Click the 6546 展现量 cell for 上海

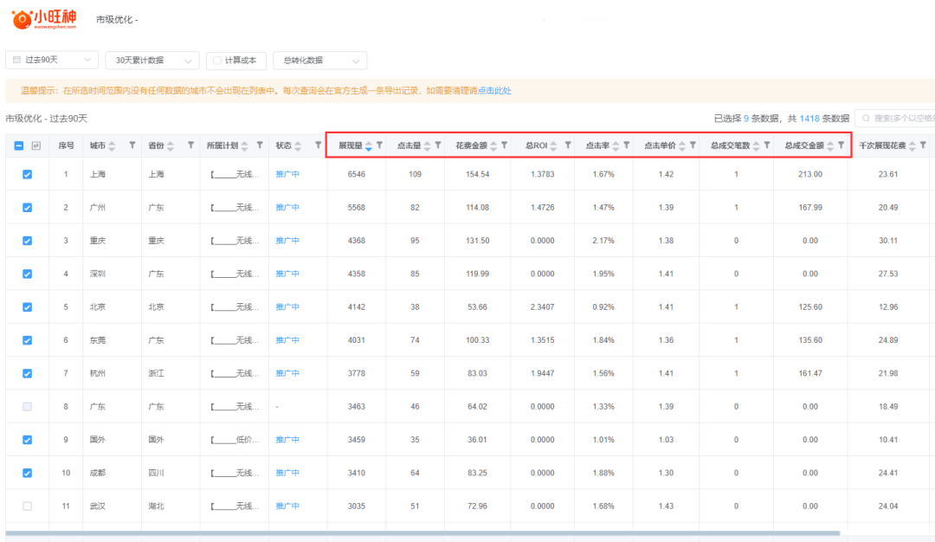(x=357, y=174)
